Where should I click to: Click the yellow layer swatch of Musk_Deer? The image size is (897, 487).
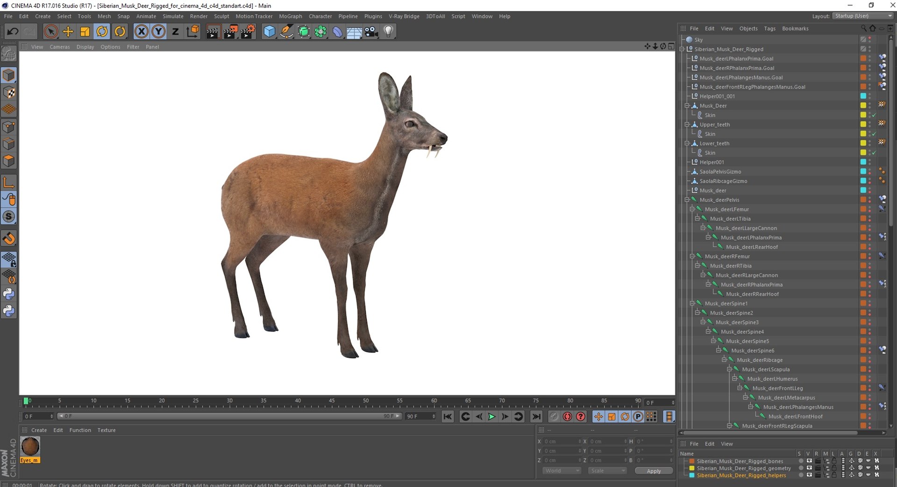pyautogui.click(x=863, y=106)
